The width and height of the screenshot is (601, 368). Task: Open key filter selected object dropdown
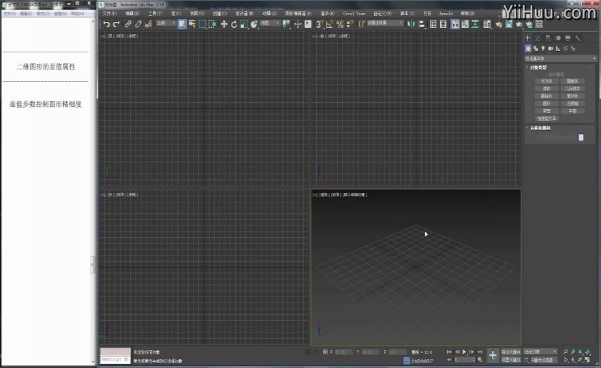pos(540,352)
